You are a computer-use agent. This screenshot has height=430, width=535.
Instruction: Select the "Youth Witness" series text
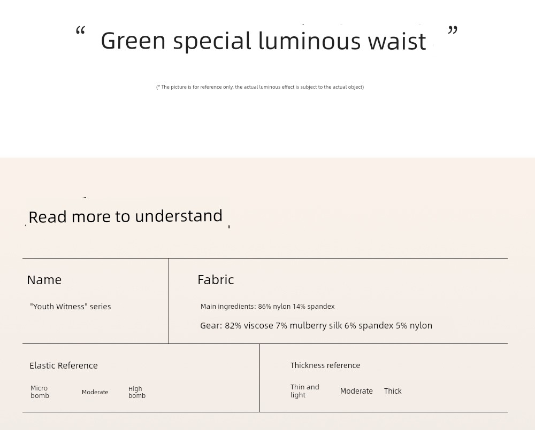click(x=70, y=306)
